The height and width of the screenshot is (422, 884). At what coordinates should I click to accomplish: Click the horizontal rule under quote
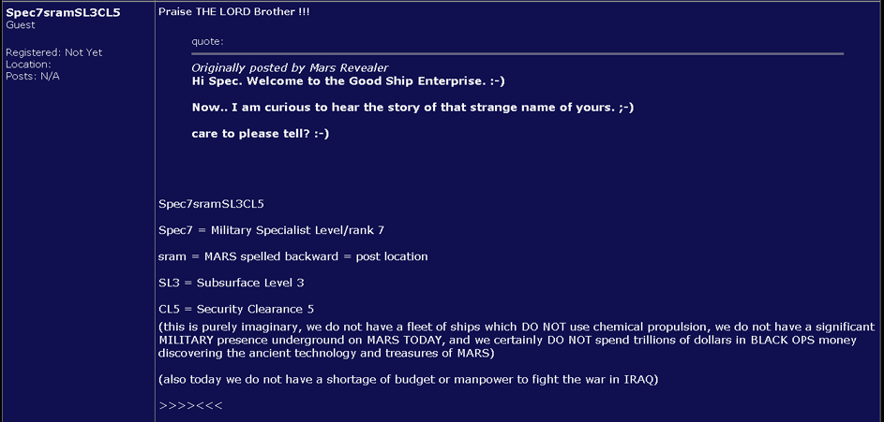(517, 54)
